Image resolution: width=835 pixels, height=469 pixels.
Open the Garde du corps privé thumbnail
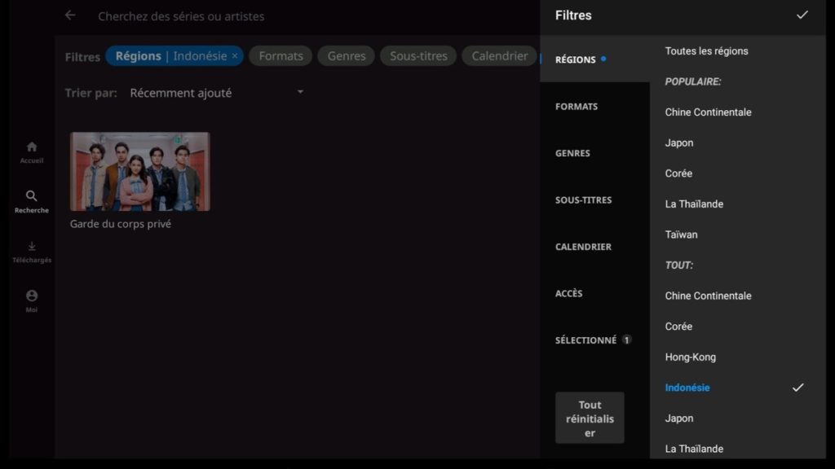click(x=139, y=172)
